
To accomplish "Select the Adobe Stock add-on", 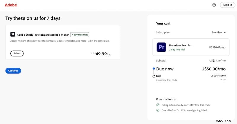I will [17, 53].
